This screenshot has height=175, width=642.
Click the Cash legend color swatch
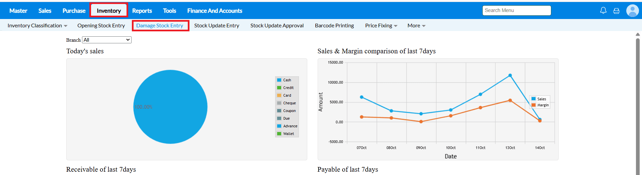pyautogui.click(x=279, y=80)
